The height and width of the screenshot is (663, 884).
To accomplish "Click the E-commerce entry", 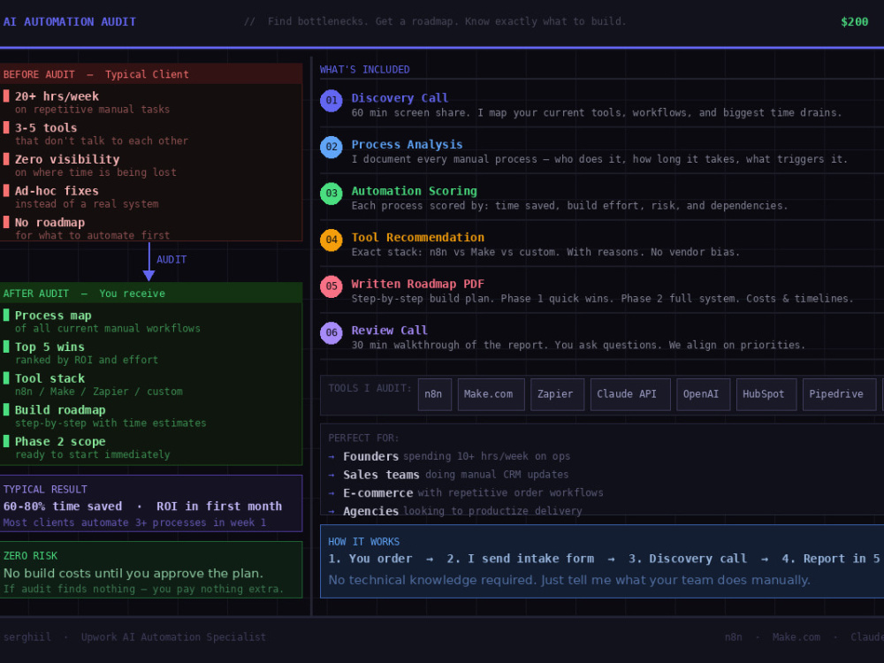I will 377,492.
